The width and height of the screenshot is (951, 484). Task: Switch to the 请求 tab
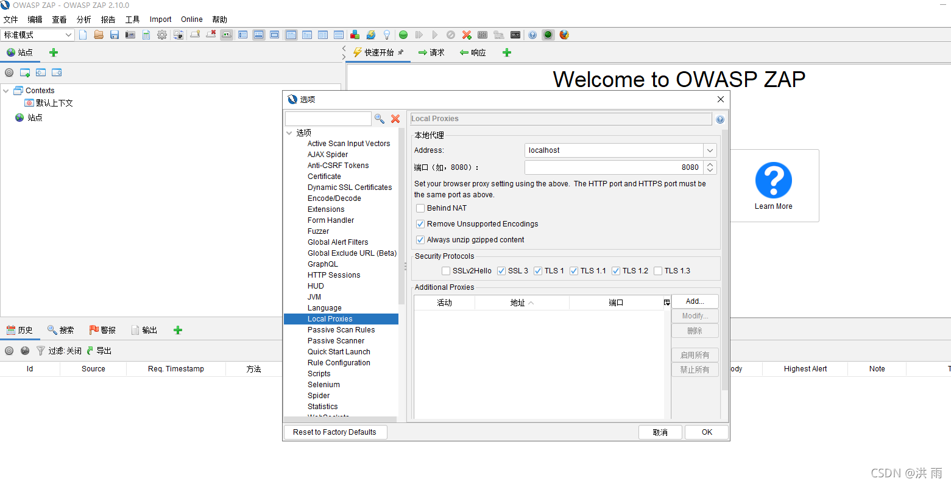(431, 52)
